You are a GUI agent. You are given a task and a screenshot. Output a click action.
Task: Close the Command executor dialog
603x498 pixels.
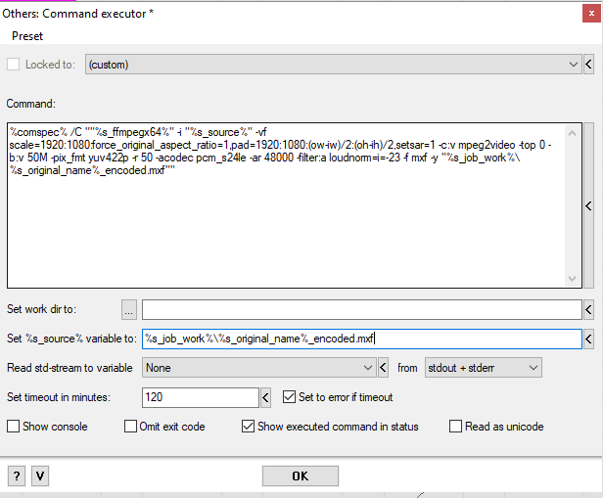pos(591,14)
